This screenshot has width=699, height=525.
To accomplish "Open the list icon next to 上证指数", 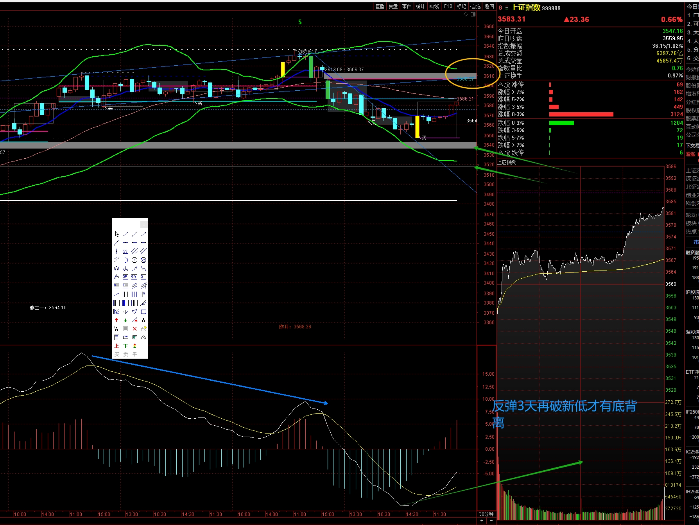I will pos(507,7).
